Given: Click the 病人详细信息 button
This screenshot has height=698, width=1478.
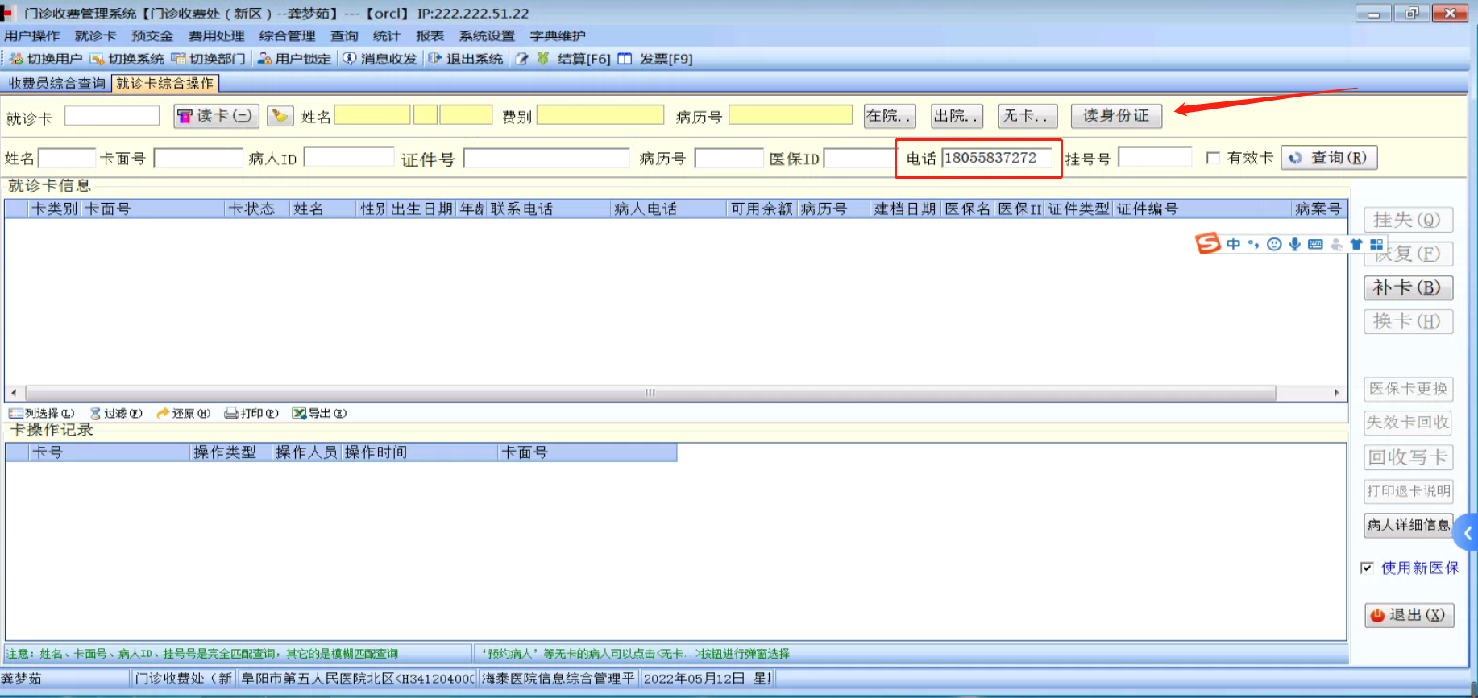Looking at the screenshot, I should (x=1408, y=525).
